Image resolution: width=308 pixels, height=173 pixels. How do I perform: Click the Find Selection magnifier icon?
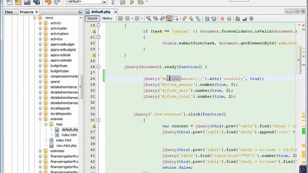(x=149, y=19)
